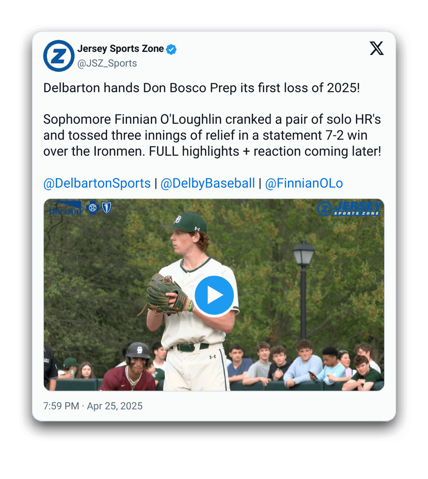
Task: Click the Jersey Sports Zone video watermark
Action: tap(349, 209)
